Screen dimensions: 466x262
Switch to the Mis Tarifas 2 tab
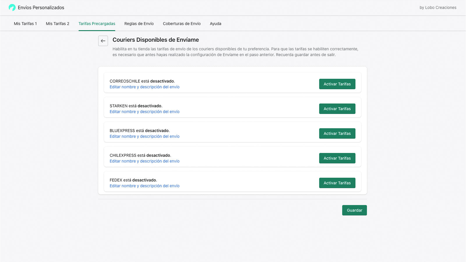[x=57, y=24]
